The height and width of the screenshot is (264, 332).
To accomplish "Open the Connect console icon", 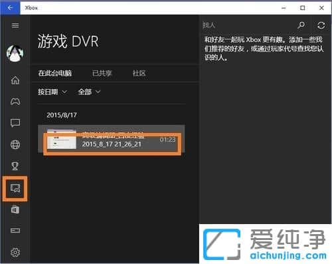I will 15,231.
